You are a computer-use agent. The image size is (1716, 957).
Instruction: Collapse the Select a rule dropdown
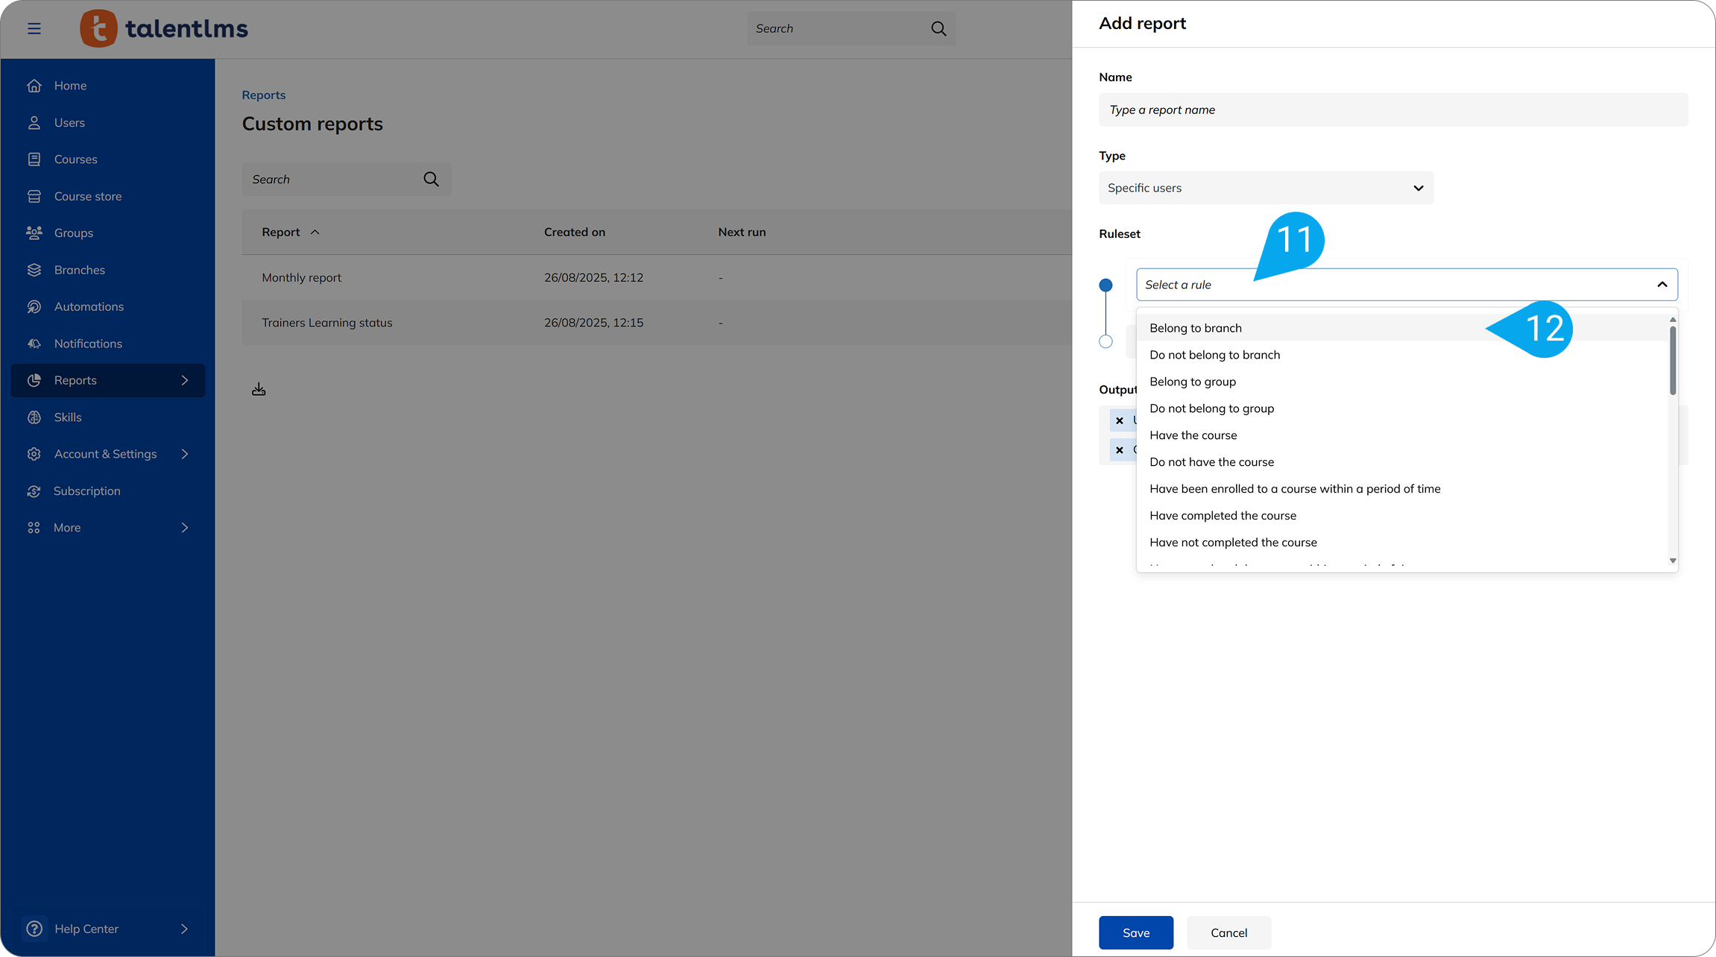pyautogui.click(x=1662, y=285)
